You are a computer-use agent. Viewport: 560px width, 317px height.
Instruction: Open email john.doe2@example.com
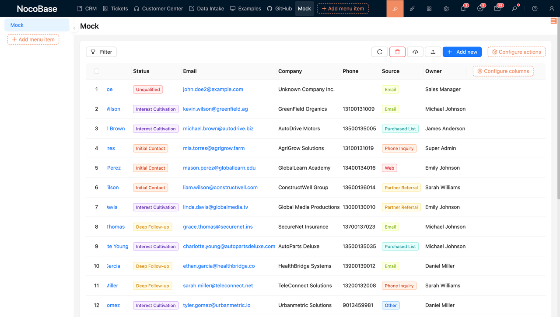click(x=213, y=89)
